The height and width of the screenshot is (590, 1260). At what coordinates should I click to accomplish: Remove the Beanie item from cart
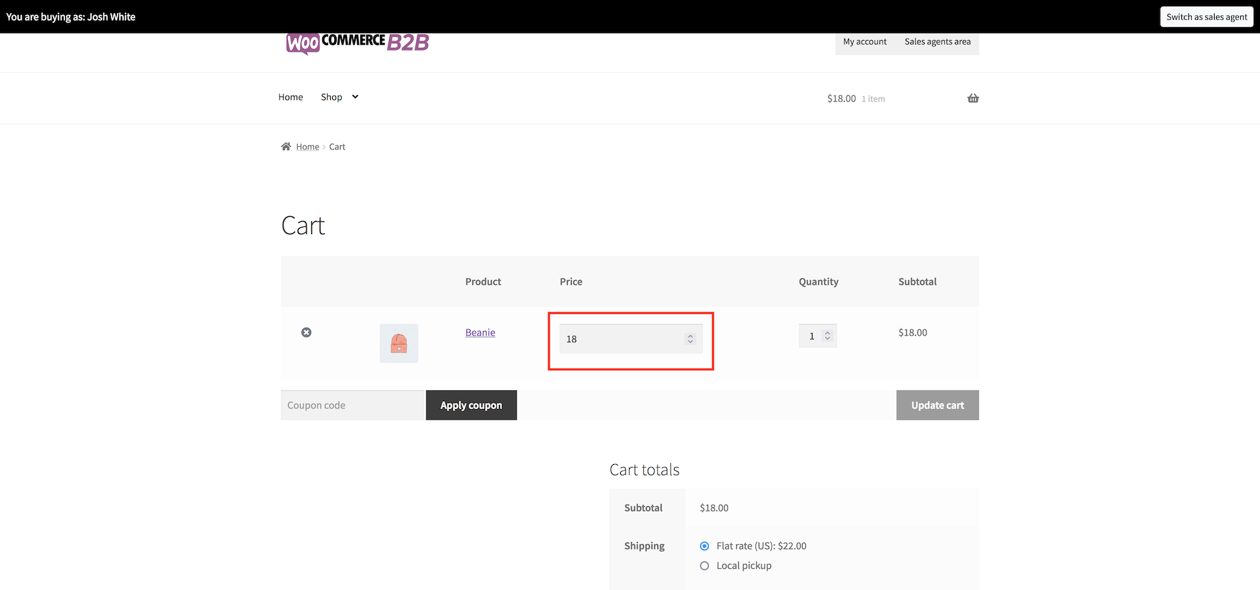[x=306, y=332]
